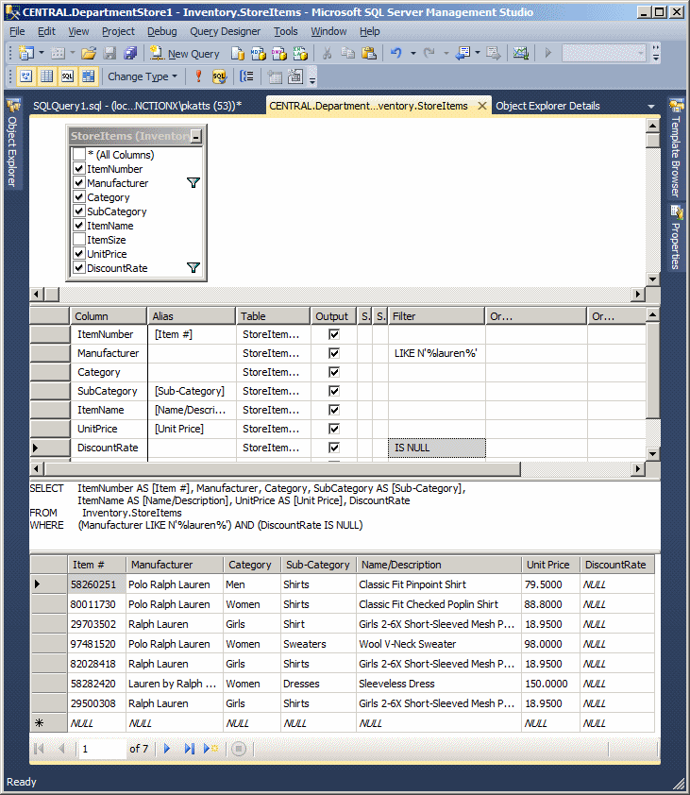Open the Change Type dropdown

pos(143,76)
